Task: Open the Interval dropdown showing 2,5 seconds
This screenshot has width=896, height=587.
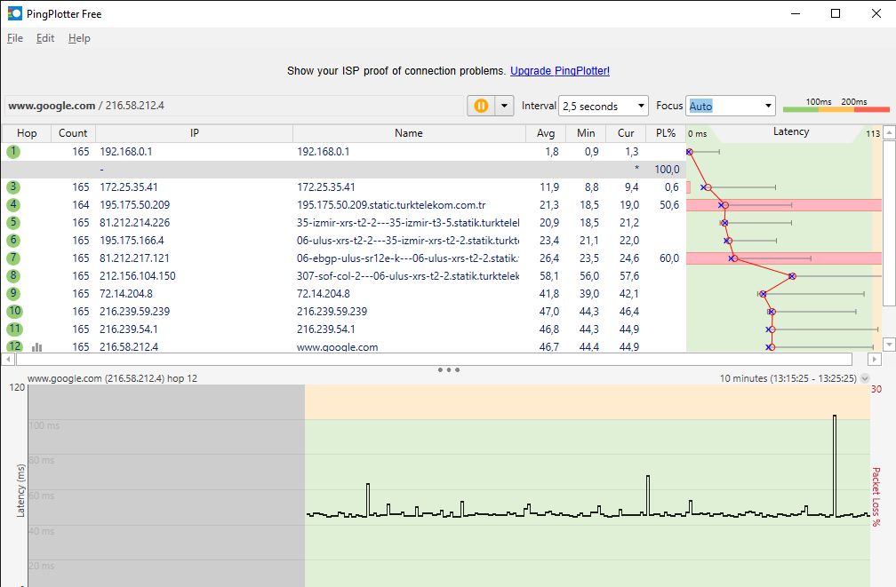Action: 603,106
